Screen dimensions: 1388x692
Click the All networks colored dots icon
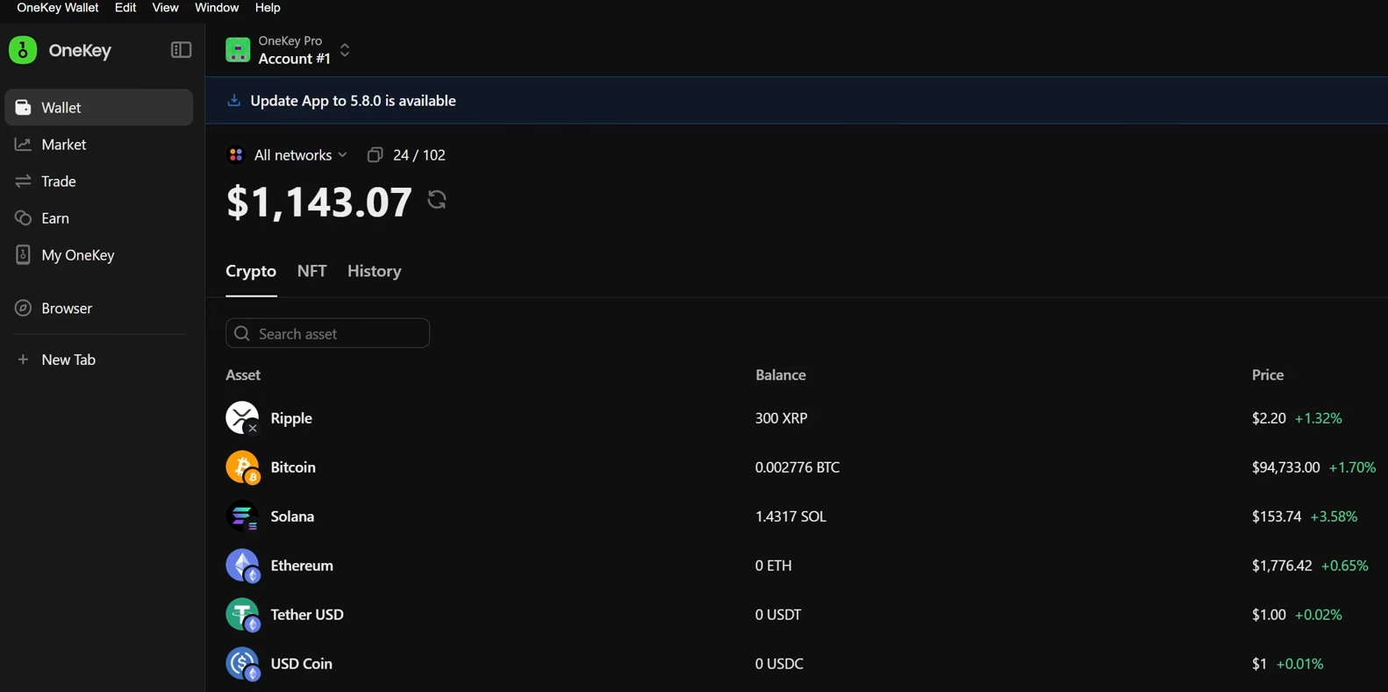pyautogui.click(x=236, y=154)
